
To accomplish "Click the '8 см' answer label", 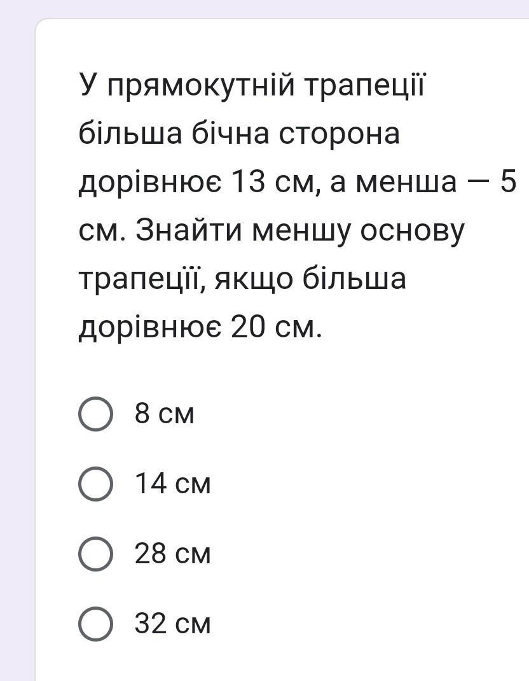I will 164,414.
